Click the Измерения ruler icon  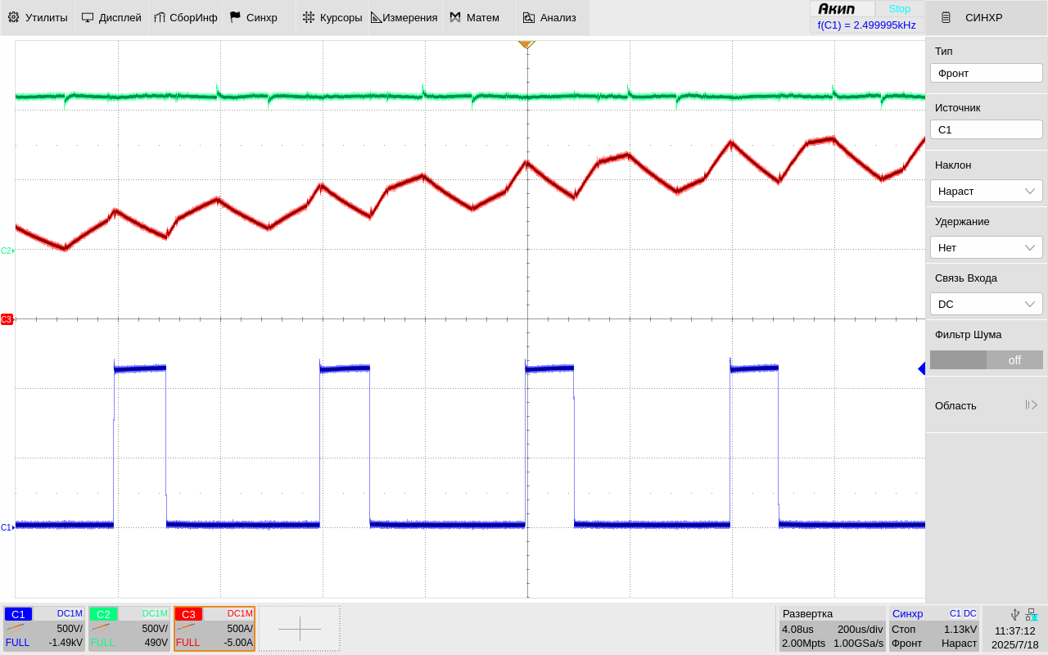click(377, 17)
